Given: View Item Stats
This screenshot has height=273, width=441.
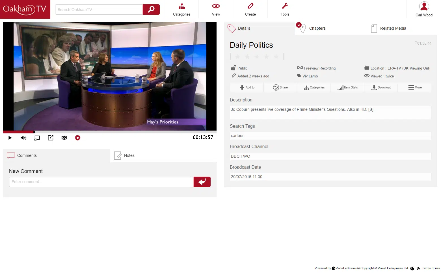Looking at the screenshot, I should (347, 87).
